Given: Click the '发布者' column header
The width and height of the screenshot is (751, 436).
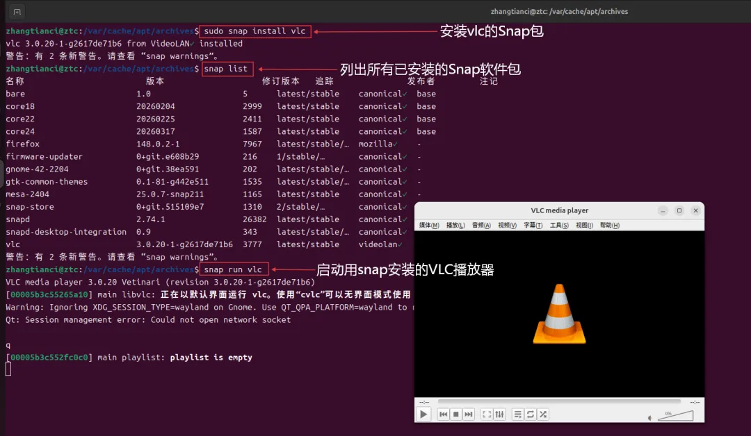Looking at the screenshot, I should 421,81.
